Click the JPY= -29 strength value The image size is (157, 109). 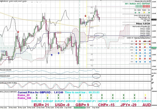(x=128, y=105)
